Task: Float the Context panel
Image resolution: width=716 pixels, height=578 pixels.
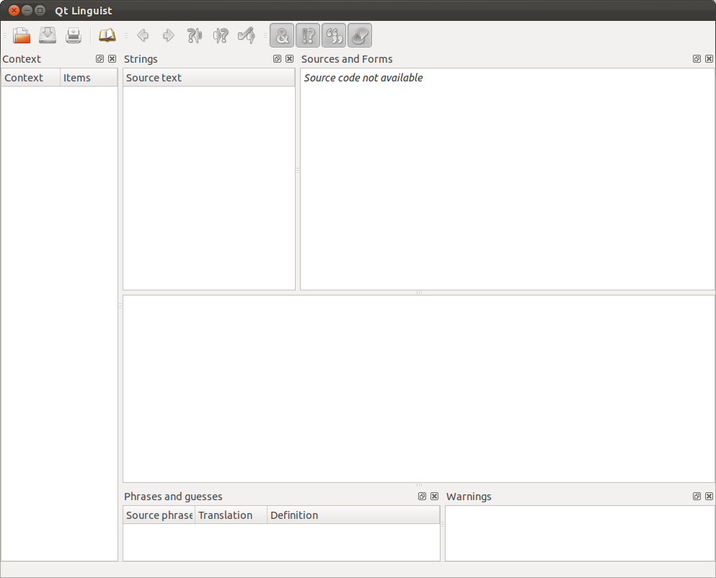Action: click(x=100, y=59)
